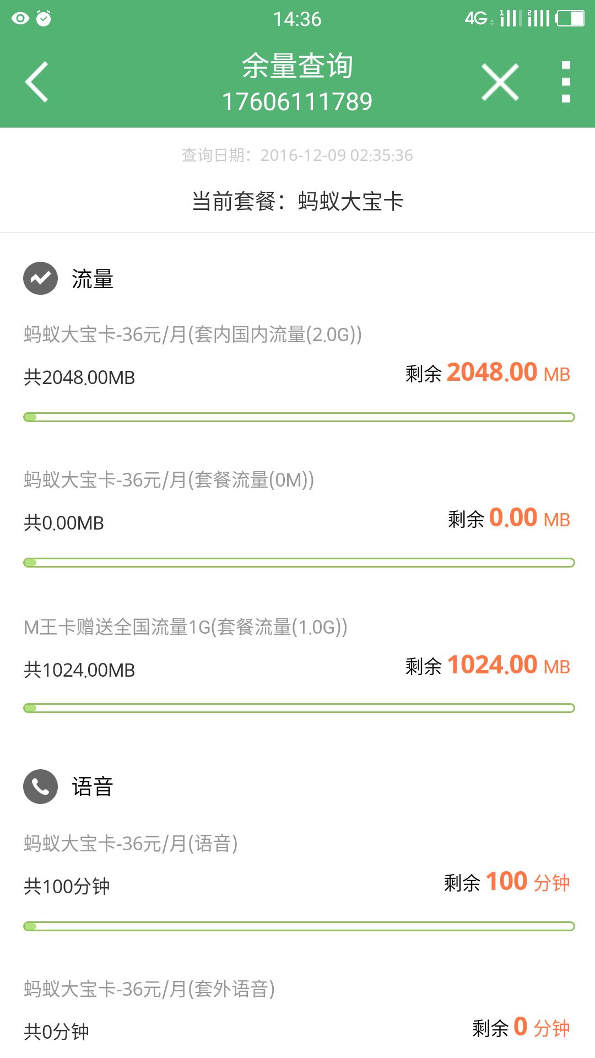Image resolution: width=595 pixels, height=1058 pixels.
Task: Tap the 100-minute voice progress bar
Action: click(299, 926)
